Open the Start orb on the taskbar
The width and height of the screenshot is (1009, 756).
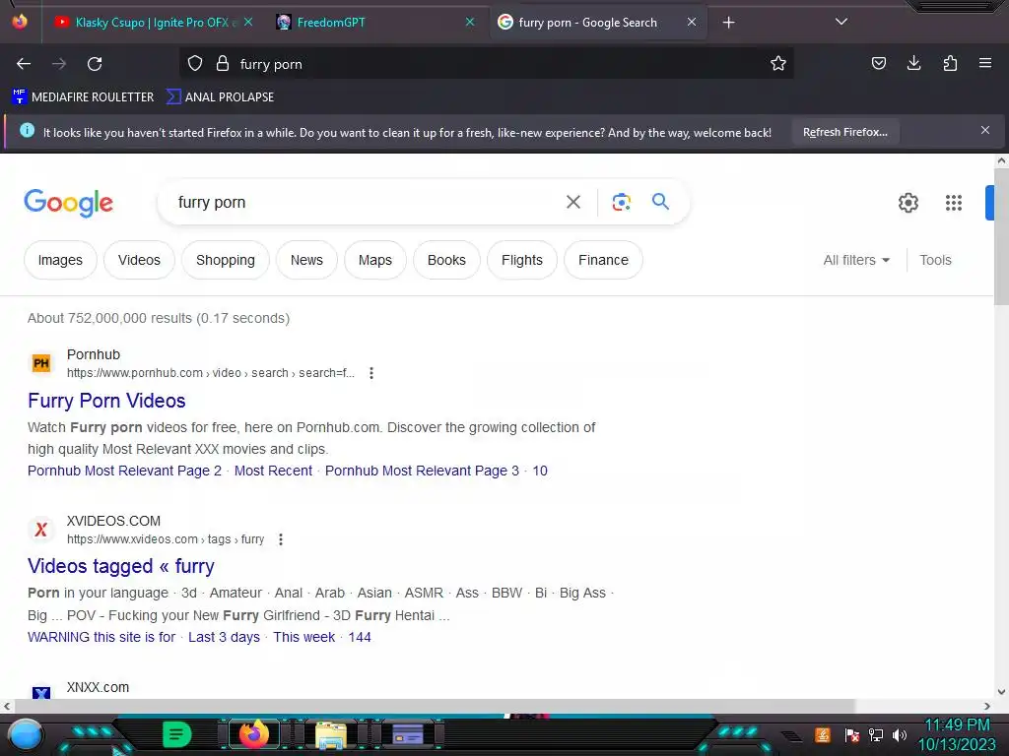25,734
